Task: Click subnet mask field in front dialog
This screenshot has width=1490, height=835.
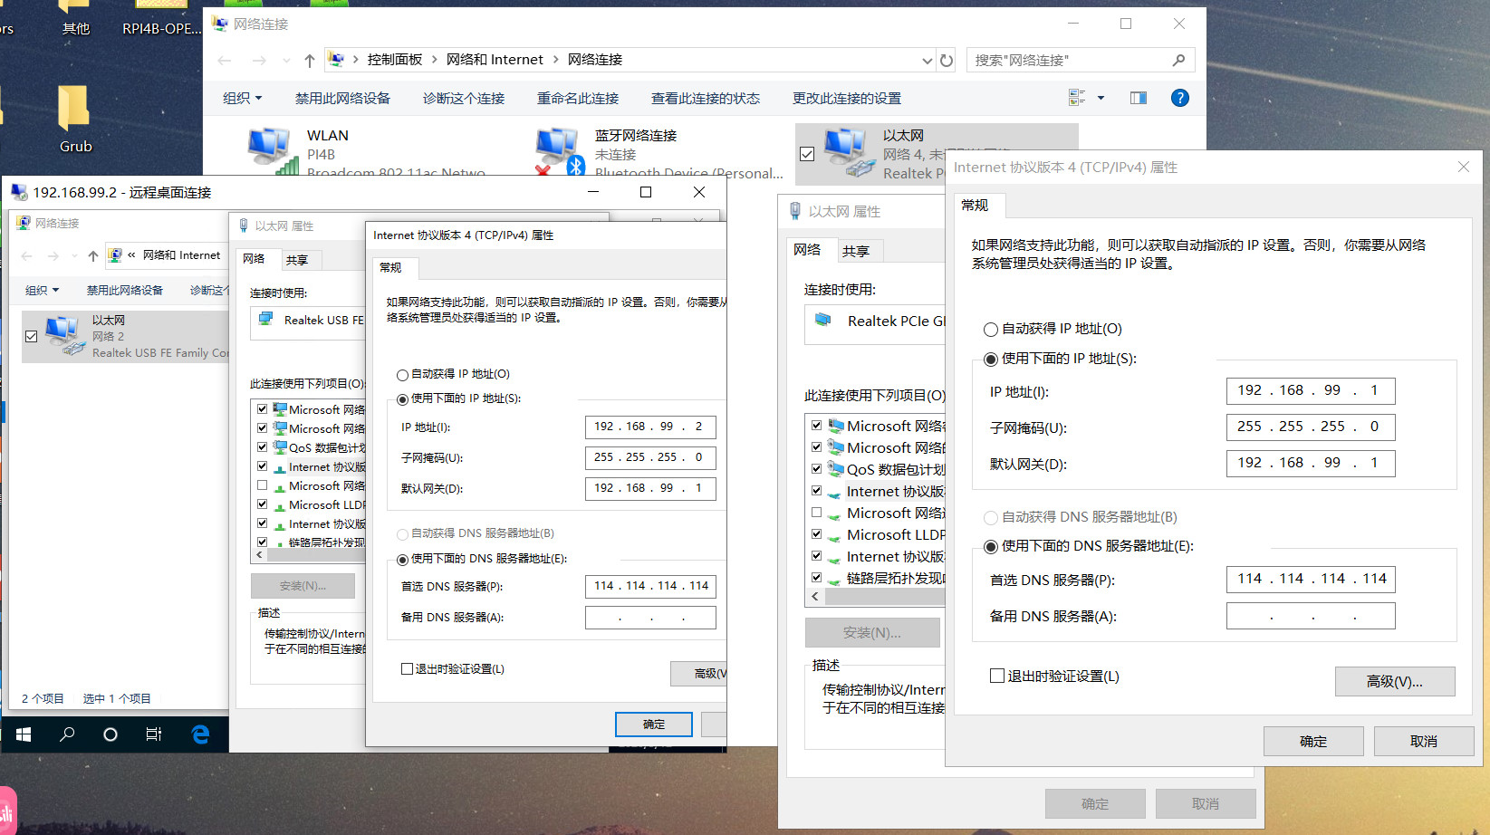Action: tap(1311, 427)
